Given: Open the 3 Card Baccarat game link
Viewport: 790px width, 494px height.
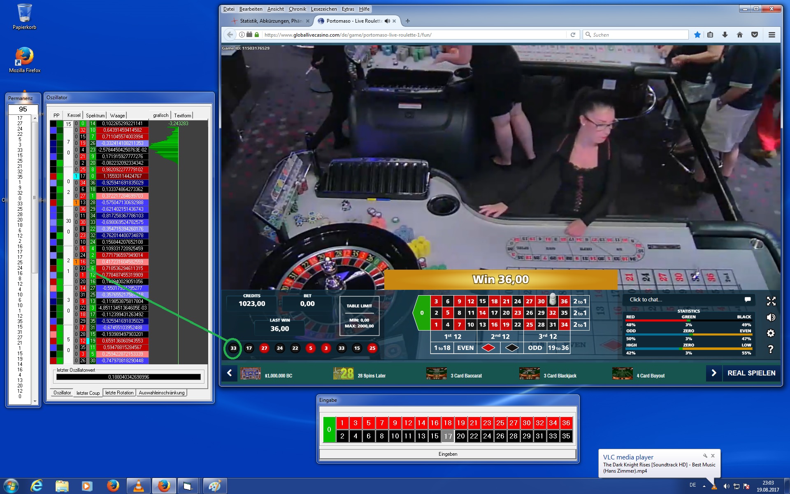Looking at the screenshot, I should 454,373.
